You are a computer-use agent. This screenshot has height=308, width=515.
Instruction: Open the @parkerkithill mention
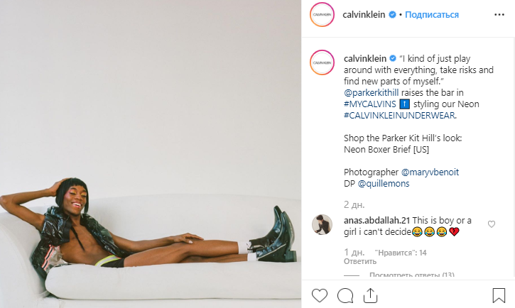pos(371,93)
